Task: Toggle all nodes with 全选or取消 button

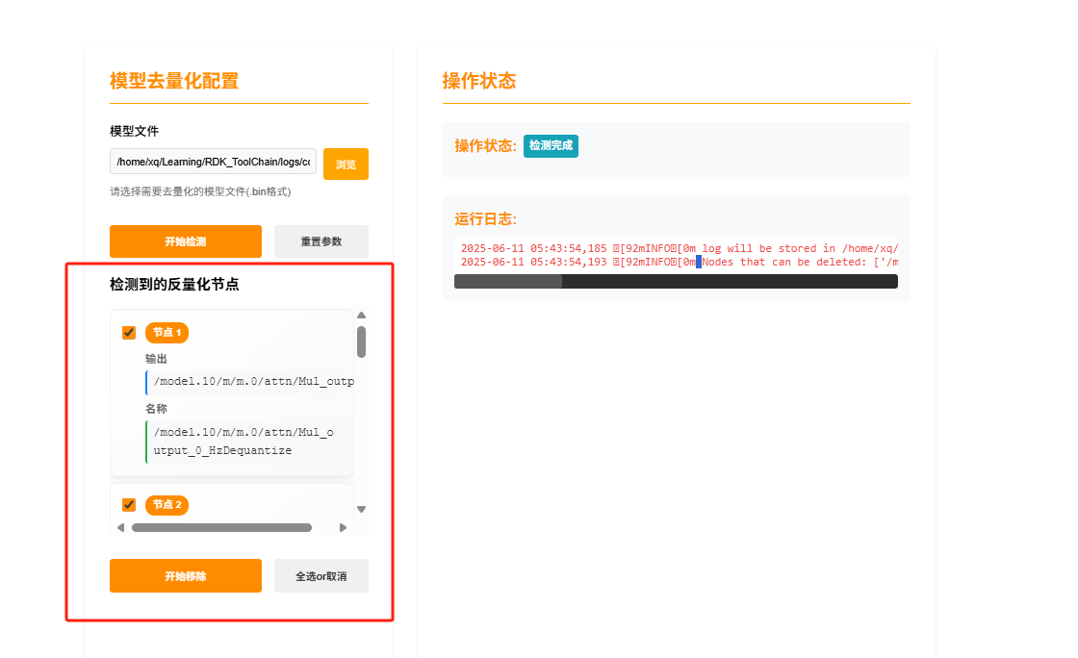Action: pos(321,575)
